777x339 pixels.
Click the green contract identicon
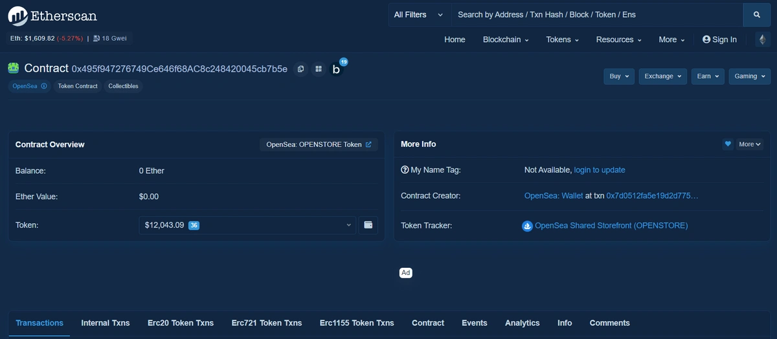(x=13, y=67)
